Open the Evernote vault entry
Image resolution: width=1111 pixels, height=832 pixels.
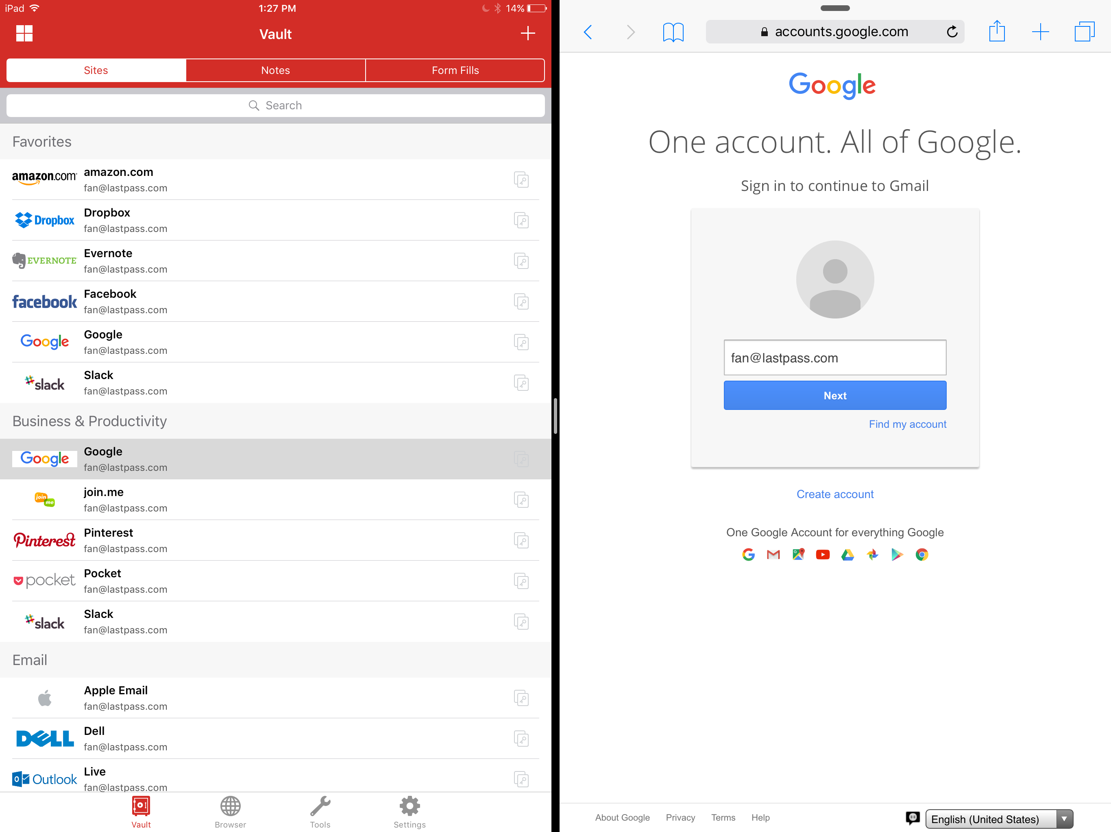coord(275,260)
